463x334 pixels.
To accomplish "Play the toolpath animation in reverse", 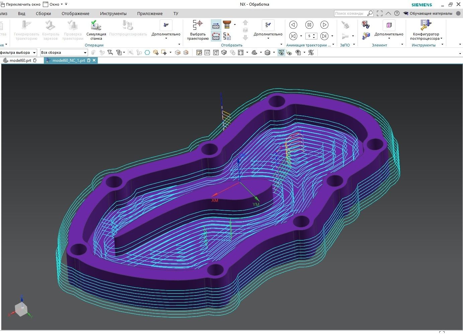I will pyautogui.click(x=293, y=25).
